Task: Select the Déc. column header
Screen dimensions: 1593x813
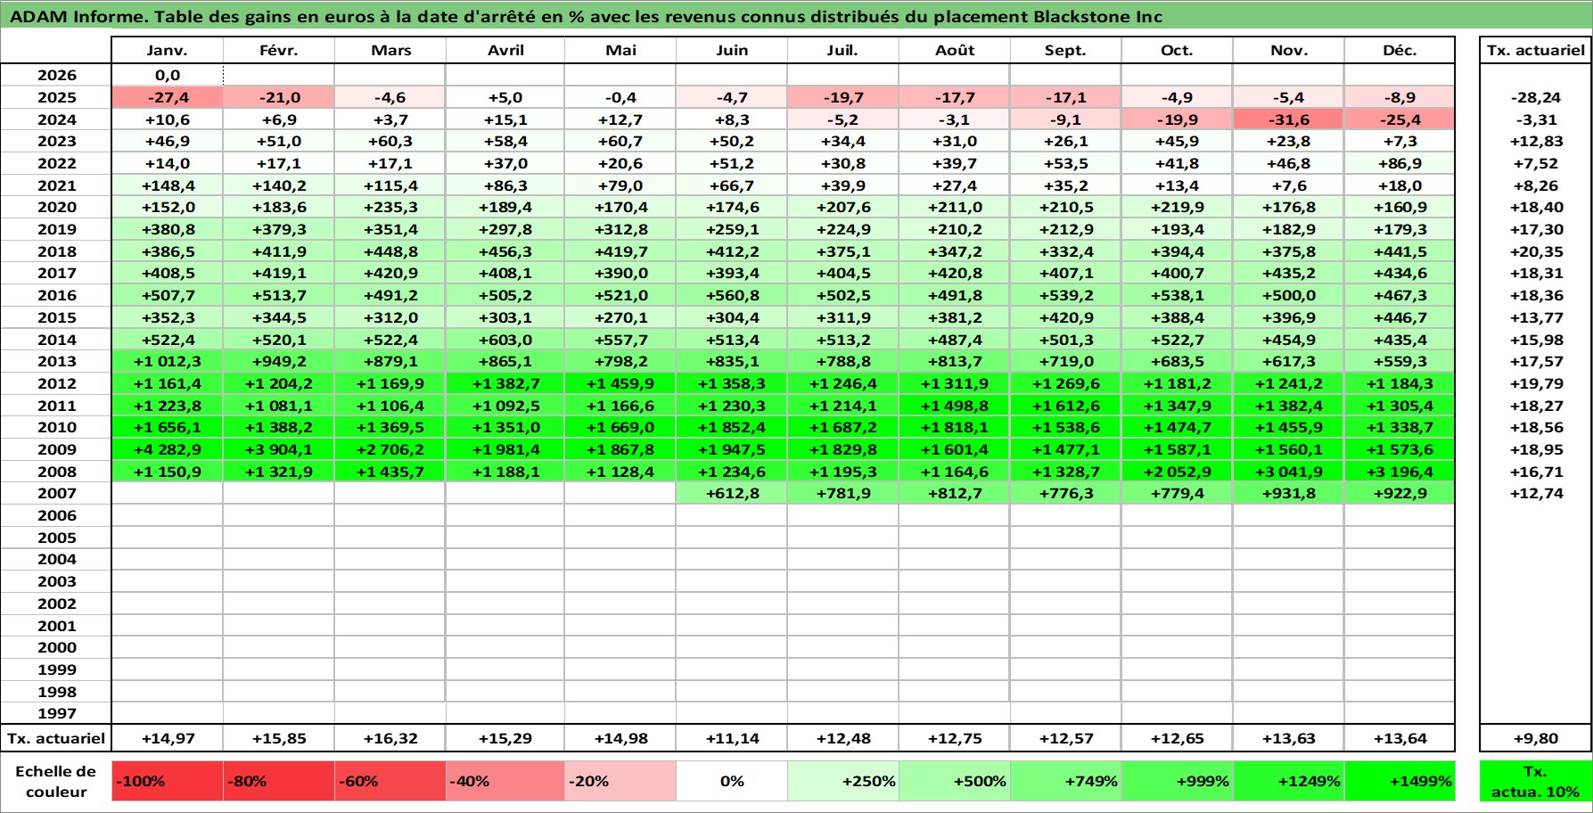Action: 1400,51
